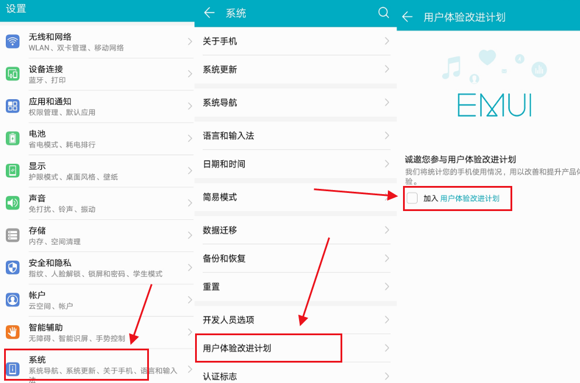Expand the 关于手机 row chevron
This screenshot has width=580, height=383.
(x=387, y=41)
